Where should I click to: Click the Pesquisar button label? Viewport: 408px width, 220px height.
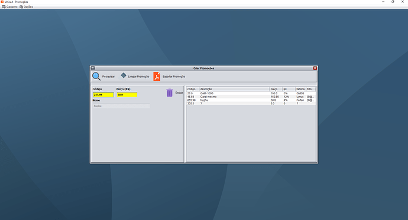[x=108, y=77]
